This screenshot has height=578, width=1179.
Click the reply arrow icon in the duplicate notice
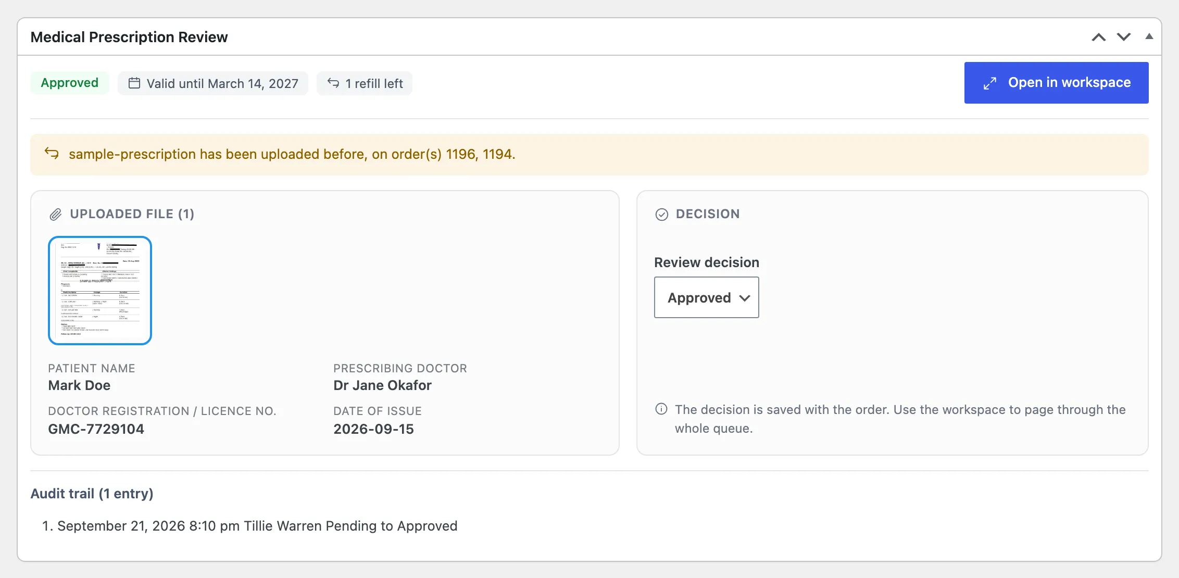pyautogui.click(x=52, y=154)
